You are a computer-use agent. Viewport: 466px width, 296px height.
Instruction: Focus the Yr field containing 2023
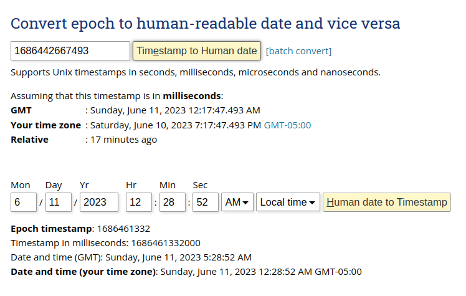pyautogui.click(x=99, y=202)
